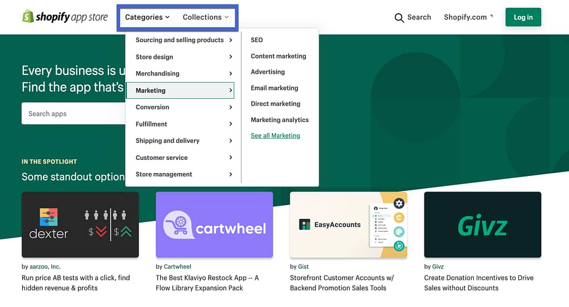Click 'Run price AB tests' description

click(x=76, y=283)
